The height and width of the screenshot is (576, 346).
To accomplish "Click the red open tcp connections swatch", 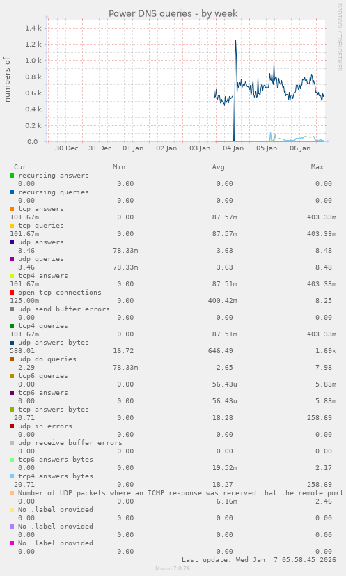I will pos(12,293).
